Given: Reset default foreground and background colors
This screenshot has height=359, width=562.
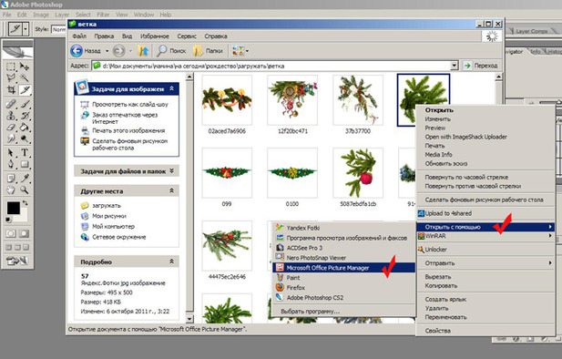Looking at the screenshot, I should click(x=8, y=220).
